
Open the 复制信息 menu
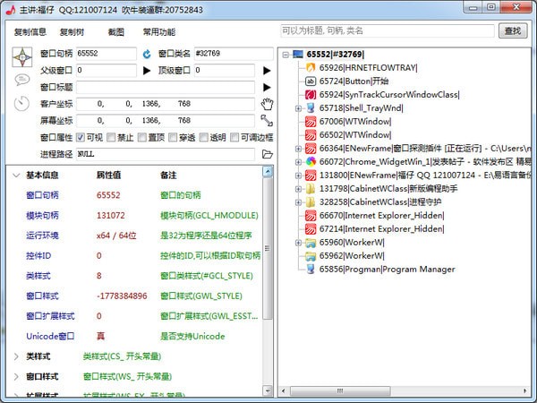(x=30, y=32)
